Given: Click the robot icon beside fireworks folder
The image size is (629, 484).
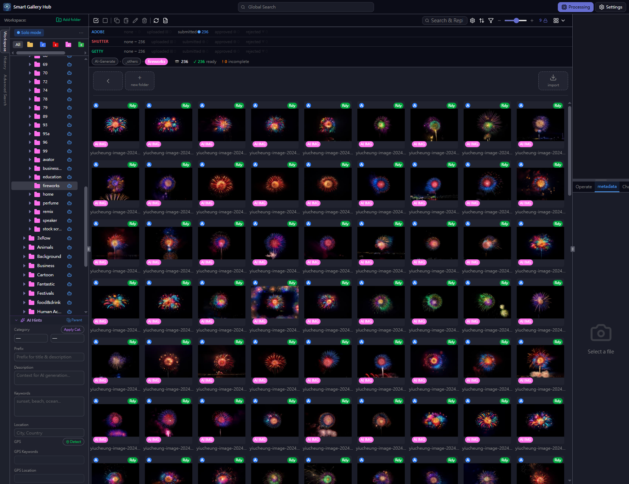Looking at the screenshot, I should pos(69,186).
